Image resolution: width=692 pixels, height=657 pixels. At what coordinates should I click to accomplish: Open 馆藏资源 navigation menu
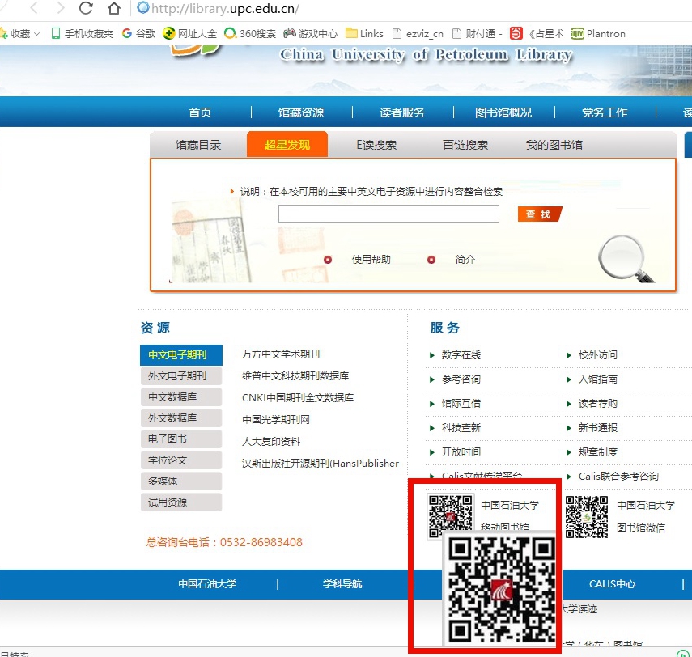click(x=301, y=112)
